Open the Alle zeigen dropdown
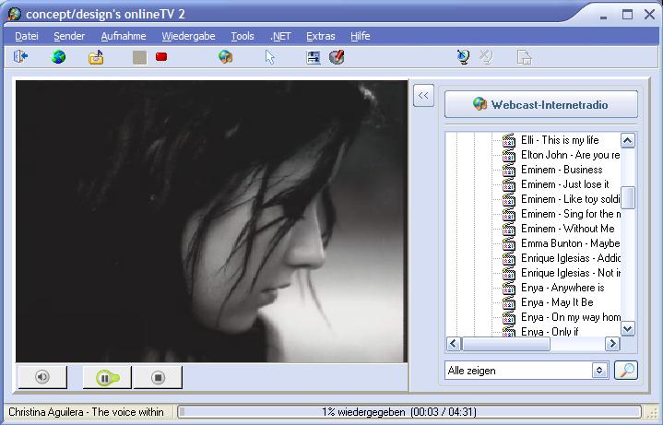Viewport: 663px width, 425px height. point(599,371)
